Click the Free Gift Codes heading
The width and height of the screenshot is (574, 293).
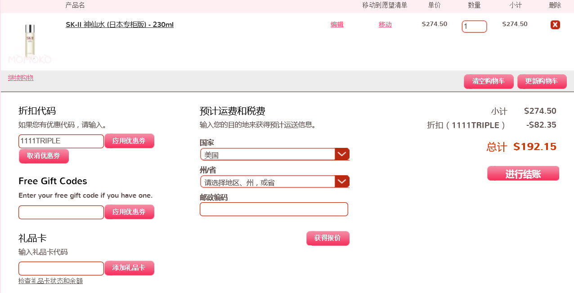tap(53, 181)
